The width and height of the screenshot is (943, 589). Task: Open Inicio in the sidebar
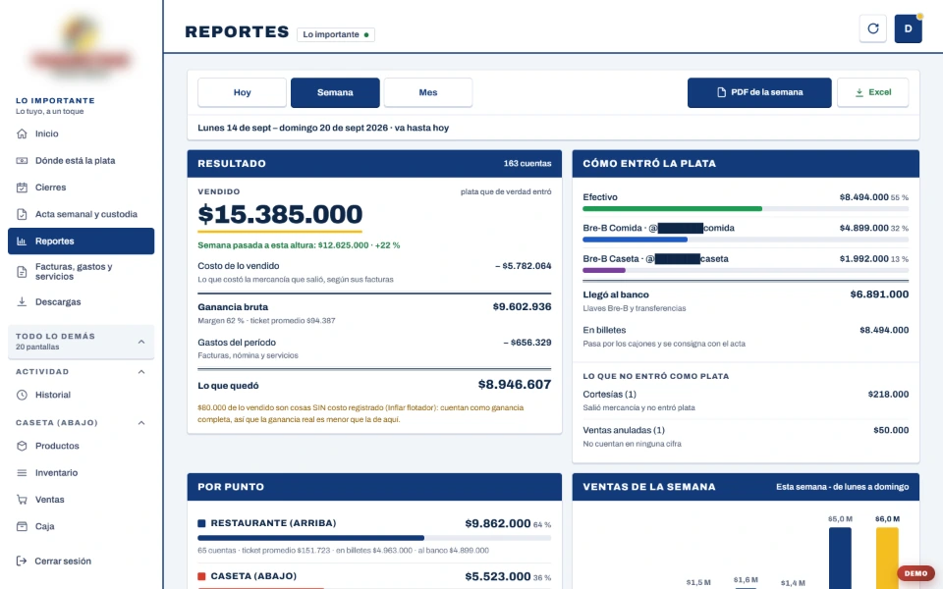coord(82,134)
